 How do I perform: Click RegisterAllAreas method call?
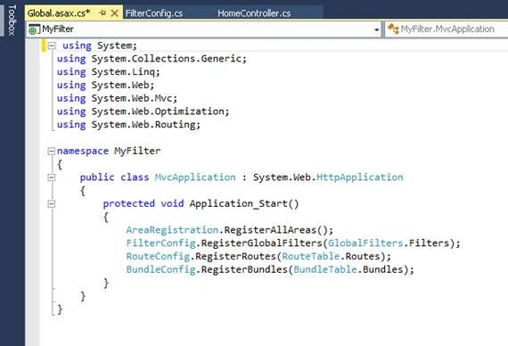pyautogui.click(x=270, y=230)
